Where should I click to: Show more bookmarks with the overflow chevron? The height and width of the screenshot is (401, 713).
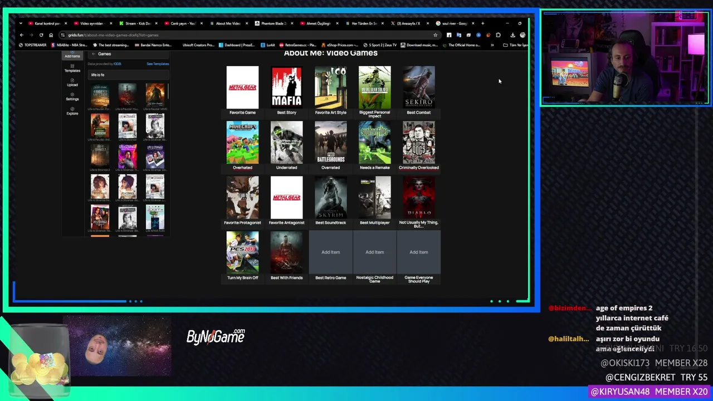(492, 45)
